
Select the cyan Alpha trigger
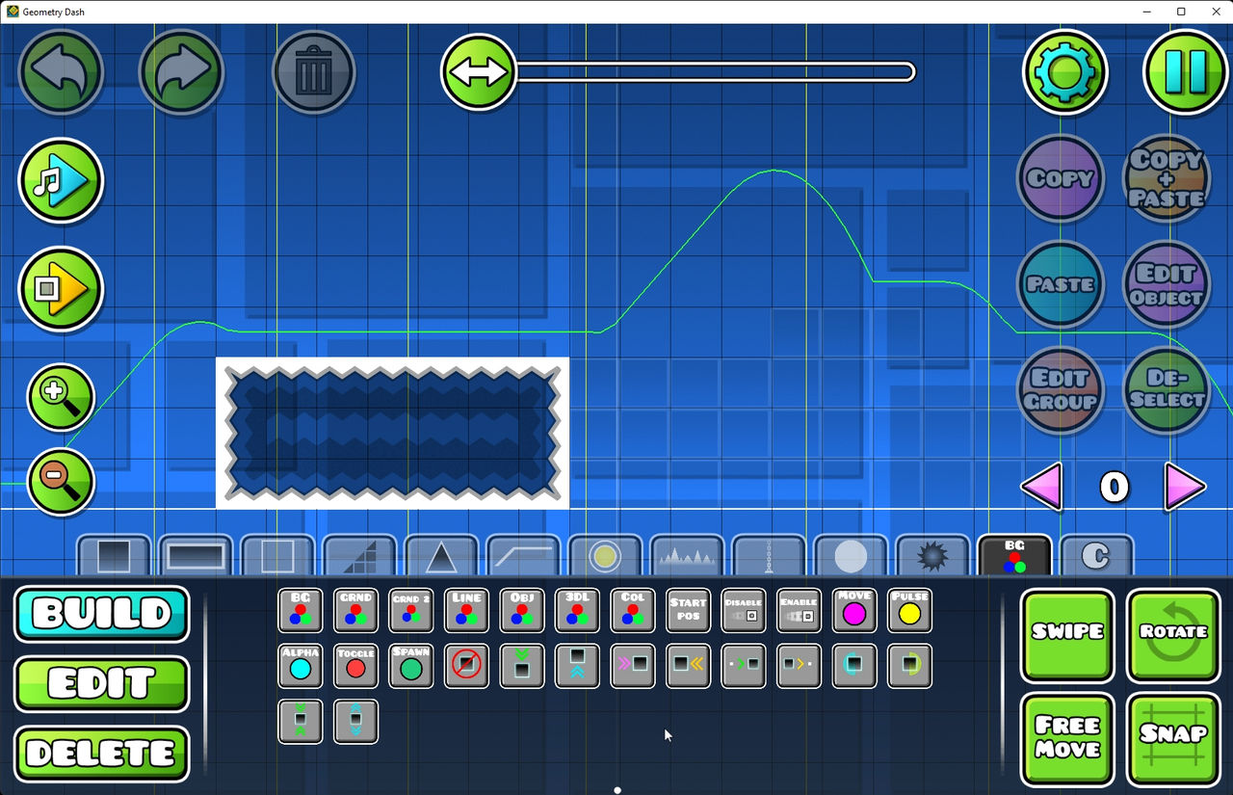point(300,666)
